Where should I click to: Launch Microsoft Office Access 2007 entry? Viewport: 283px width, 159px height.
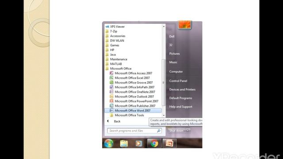133,73
